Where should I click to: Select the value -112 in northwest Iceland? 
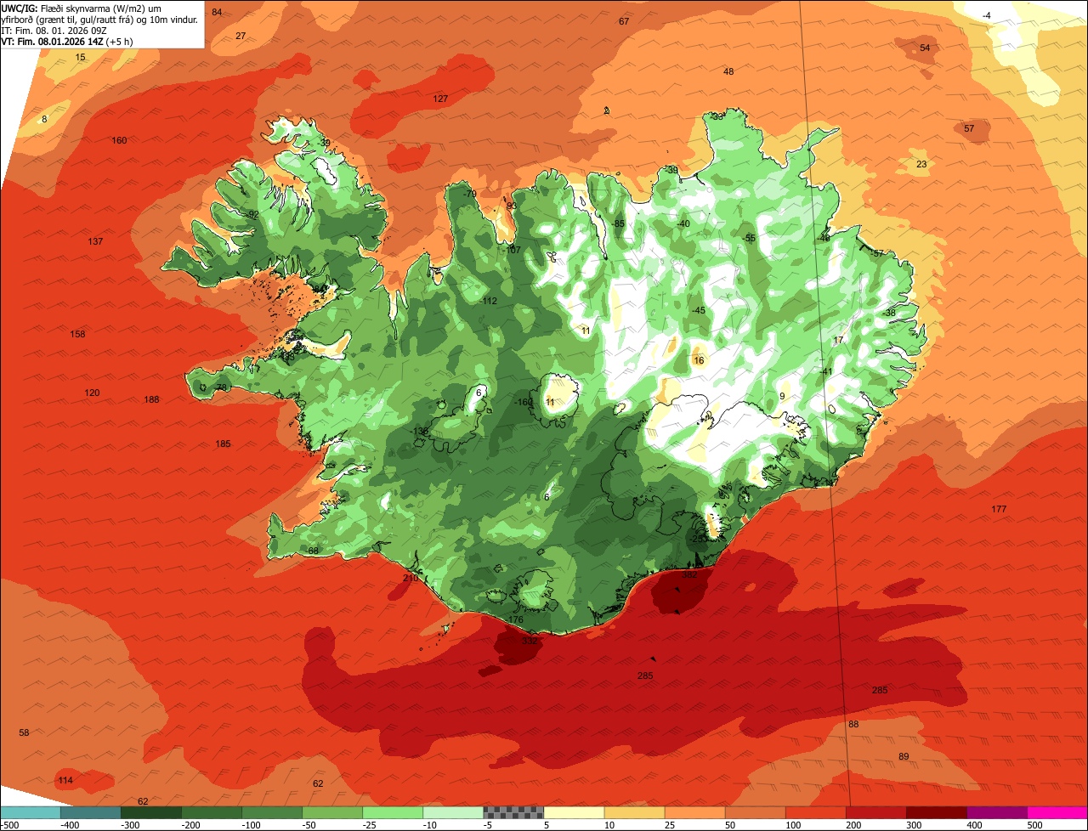coord(488,302)
